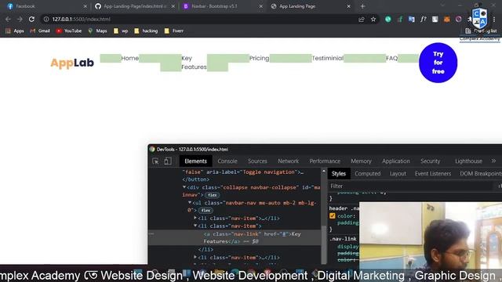
Task: Click the share page icon in address bar
Action: click(362, 20)
